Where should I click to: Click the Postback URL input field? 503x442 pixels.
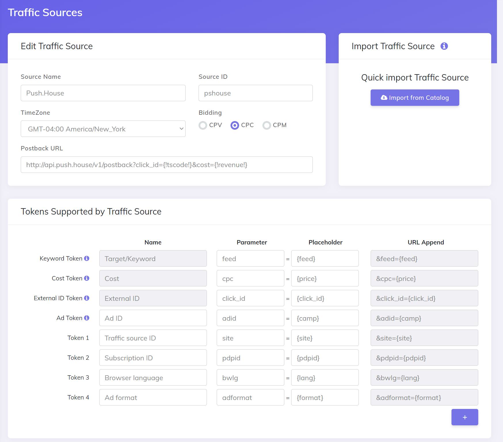pyautogui.click(x=167, y=165)
